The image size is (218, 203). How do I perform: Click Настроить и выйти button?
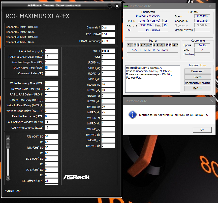pos(197,83)
